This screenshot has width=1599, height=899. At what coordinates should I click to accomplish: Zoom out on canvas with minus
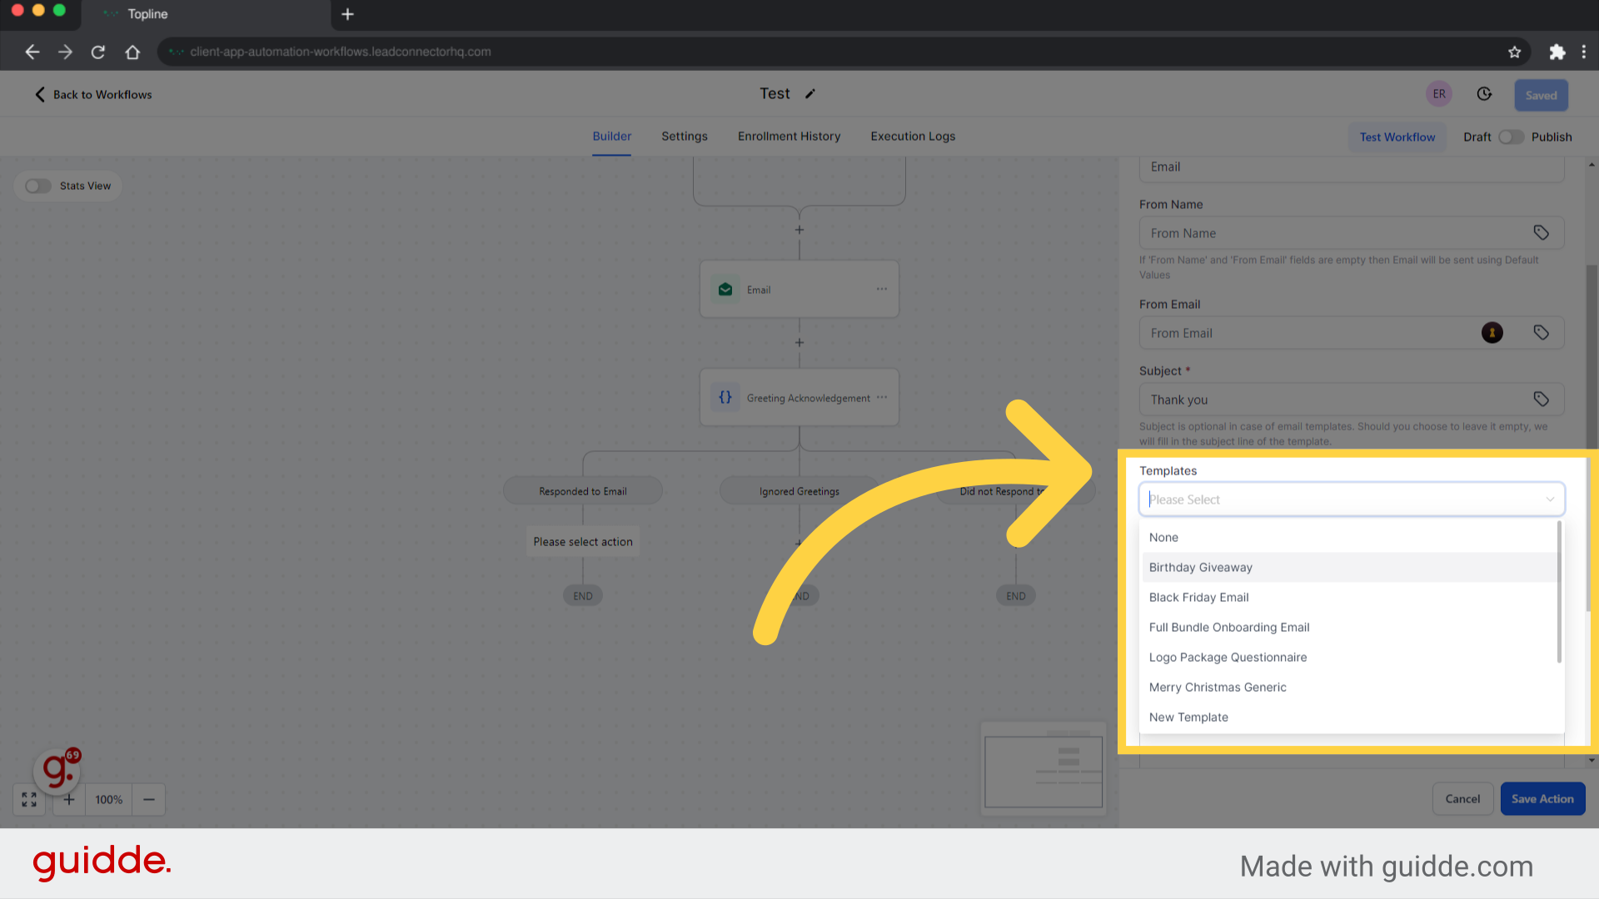click(149, 799)
